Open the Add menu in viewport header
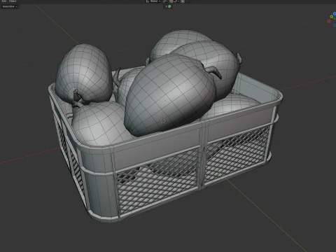Screen dimensions: 336x252 [4, 1]
